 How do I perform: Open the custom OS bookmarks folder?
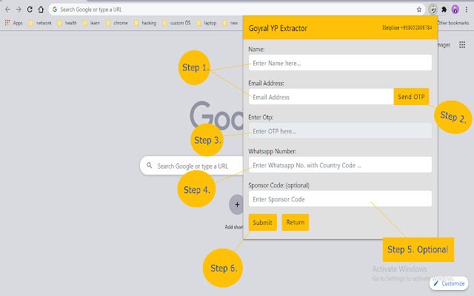(176, 23)
